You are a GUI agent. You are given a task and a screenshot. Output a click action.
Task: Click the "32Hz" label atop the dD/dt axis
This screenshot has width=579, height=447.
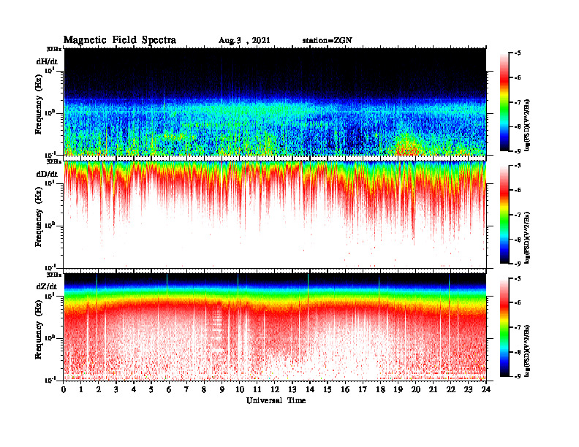54,161
